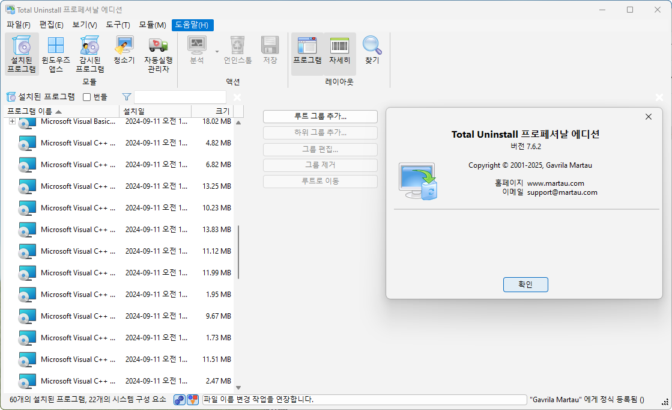This screenshot has height=410, width=672.
Task: Launch the 청소기 cleaner tool
Action: (x=124, y=50)
